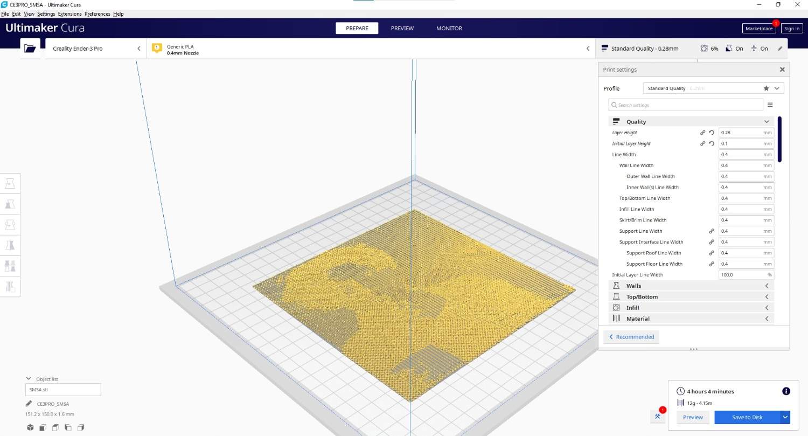The height and width of the screenshot is (436, 808).
Task: Click the link icon beside Support Line Width
Action: pyautogui.click(x=712, y=231)
